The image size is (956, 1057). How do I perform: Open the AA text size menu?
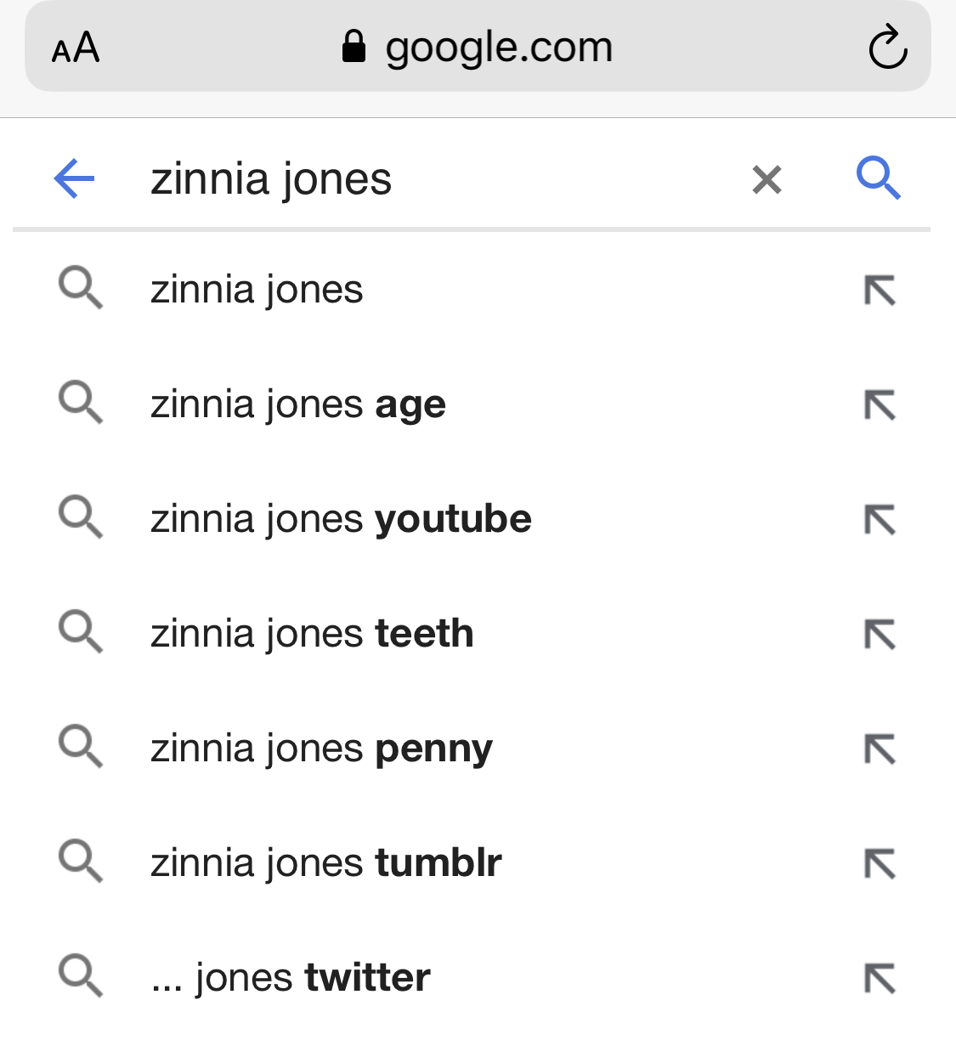(x=76, y=48)
